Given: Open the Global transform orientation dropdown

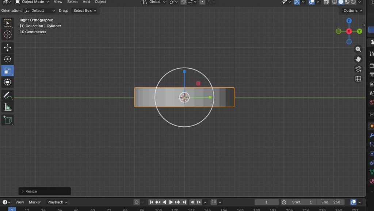Looking at the screenshot, I should (154, 2).
